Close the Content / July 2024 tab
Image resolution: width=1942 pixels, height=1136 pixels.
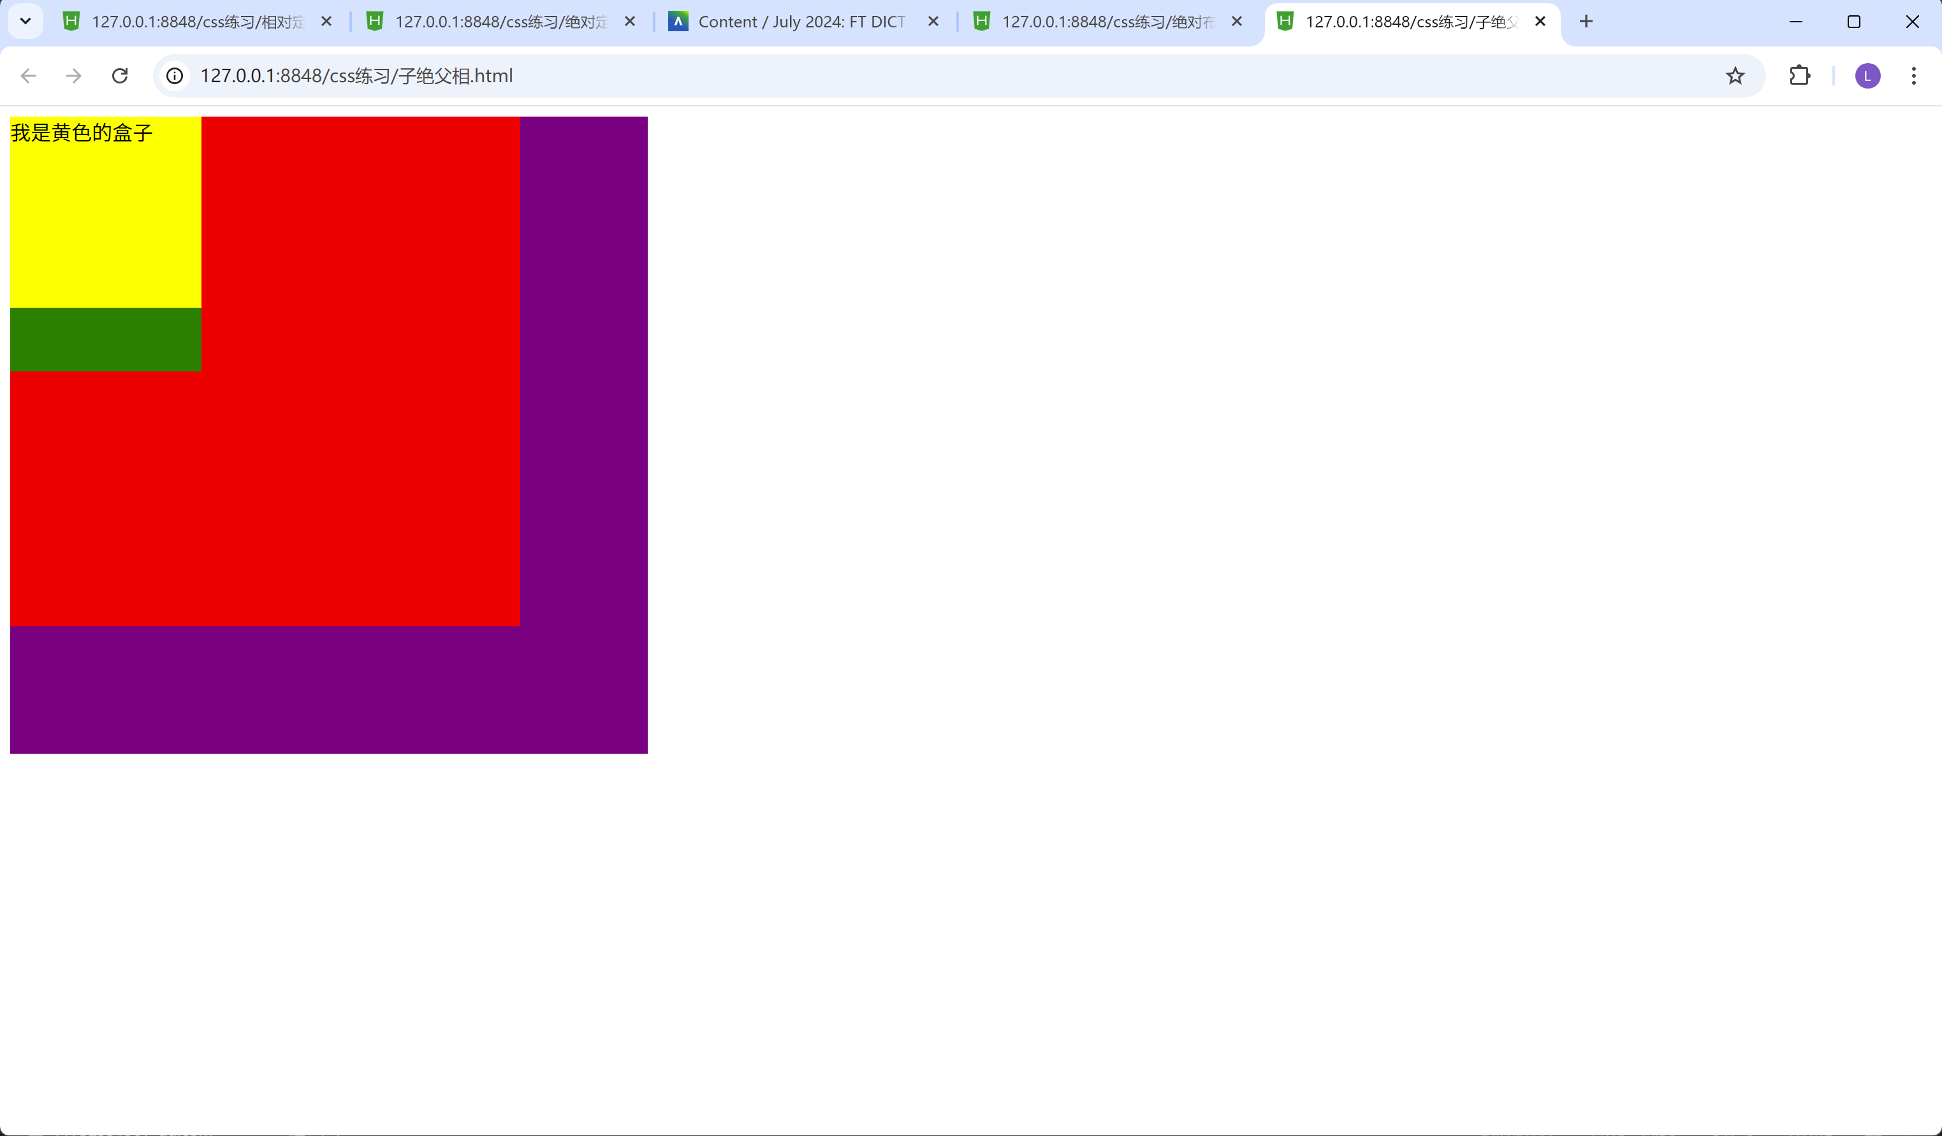[x=933, y=22]
